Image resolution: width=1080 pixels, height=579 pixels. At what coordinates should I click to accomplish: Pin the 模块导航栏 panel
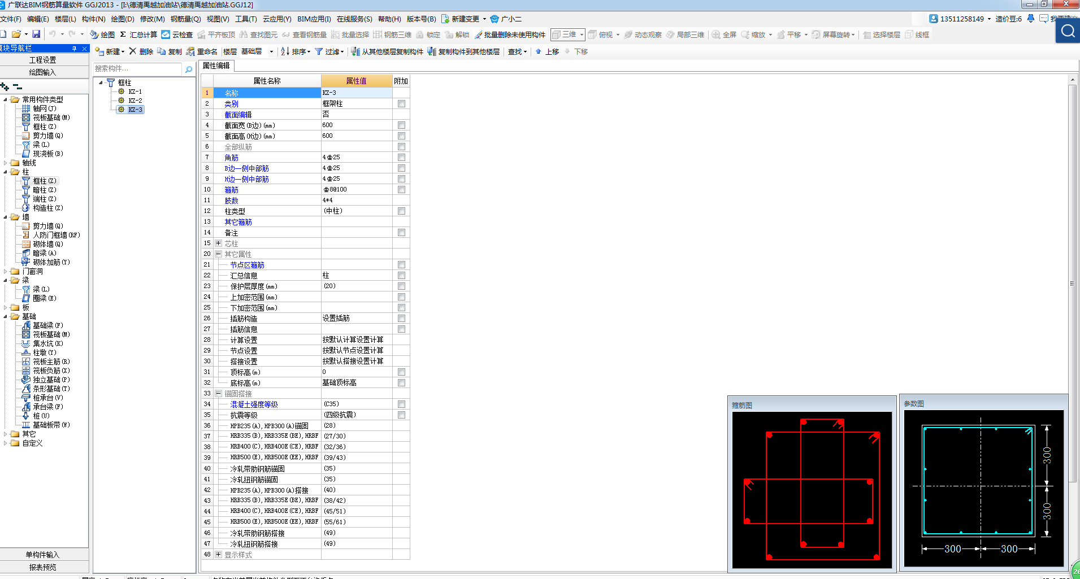pyautogui.click(x=74, y=49)
